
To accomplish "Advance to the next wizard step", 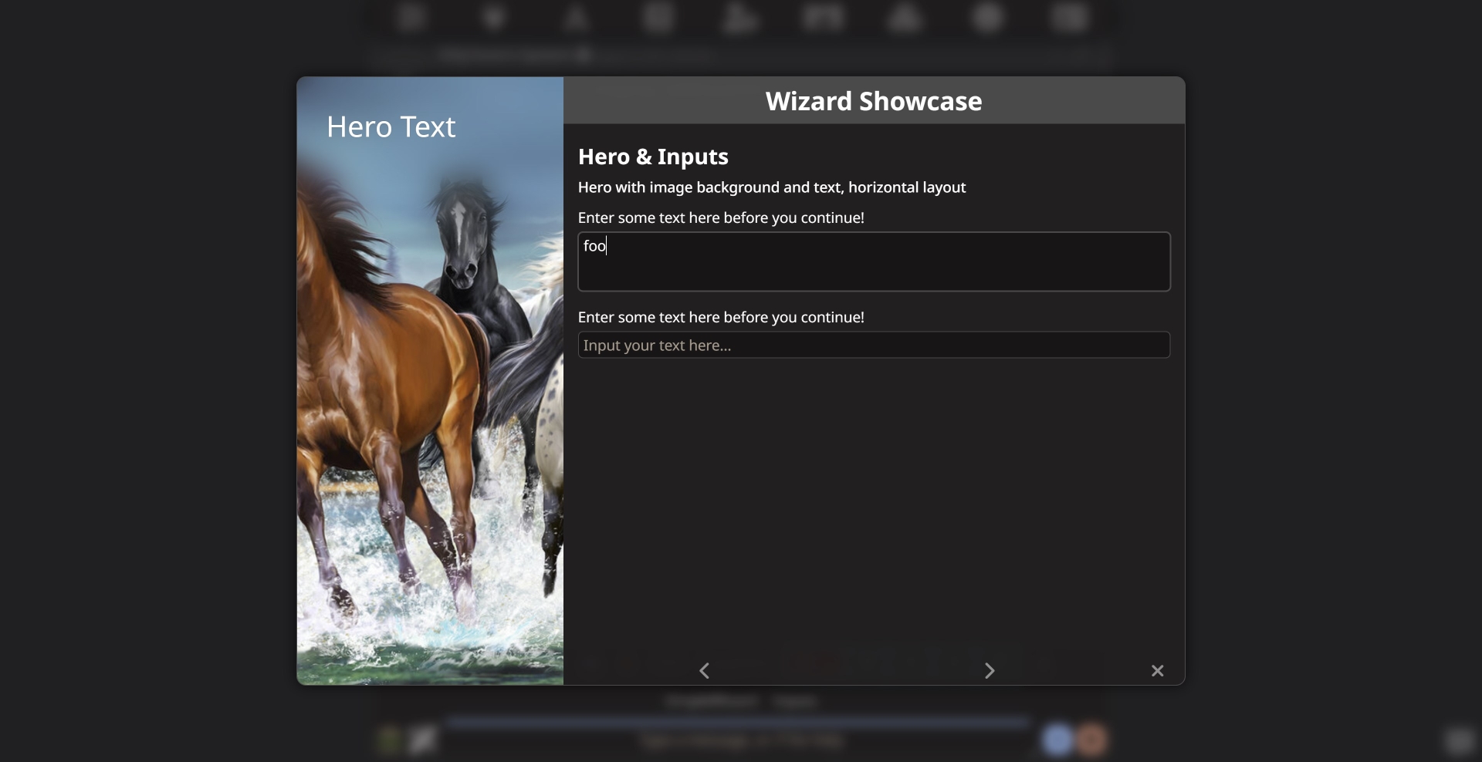I will (x=990, y=671).
